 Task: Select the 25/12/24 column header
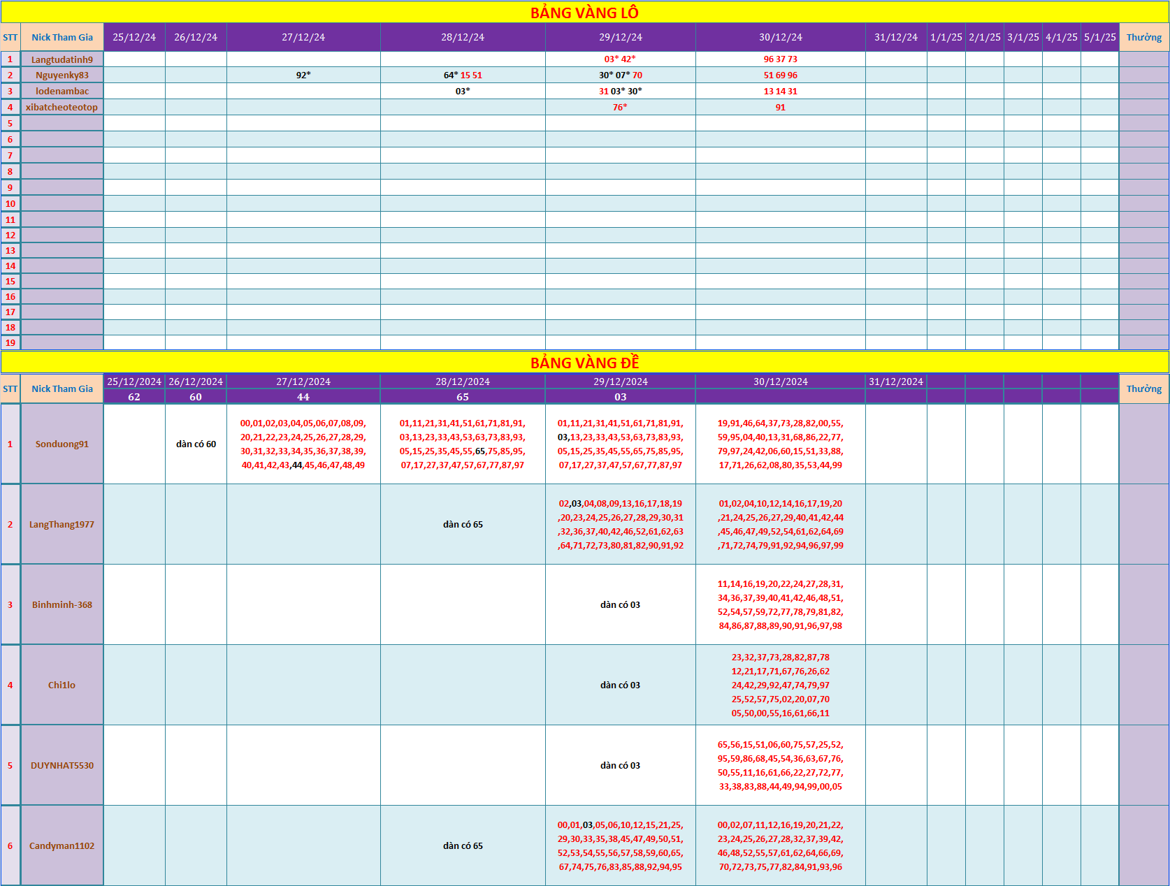134,37
